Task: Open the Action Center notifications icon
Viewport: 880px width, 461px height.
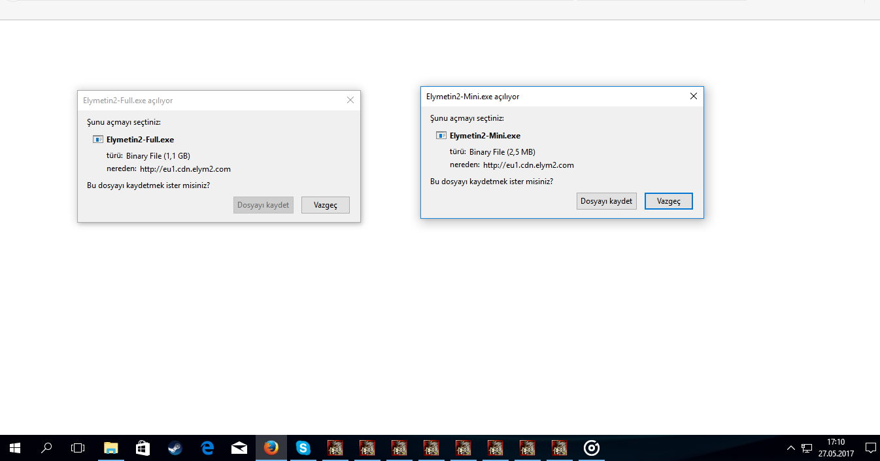Action: click(x=870, y=448)
